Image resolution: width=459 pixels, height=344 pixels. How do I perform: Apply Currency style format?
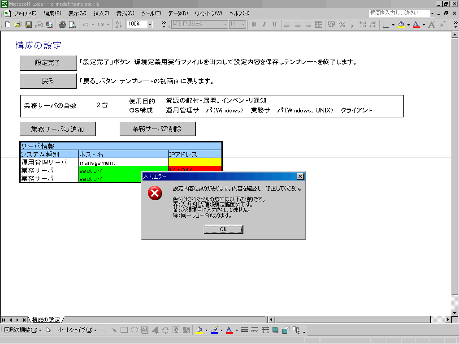(x=331, y=25)
